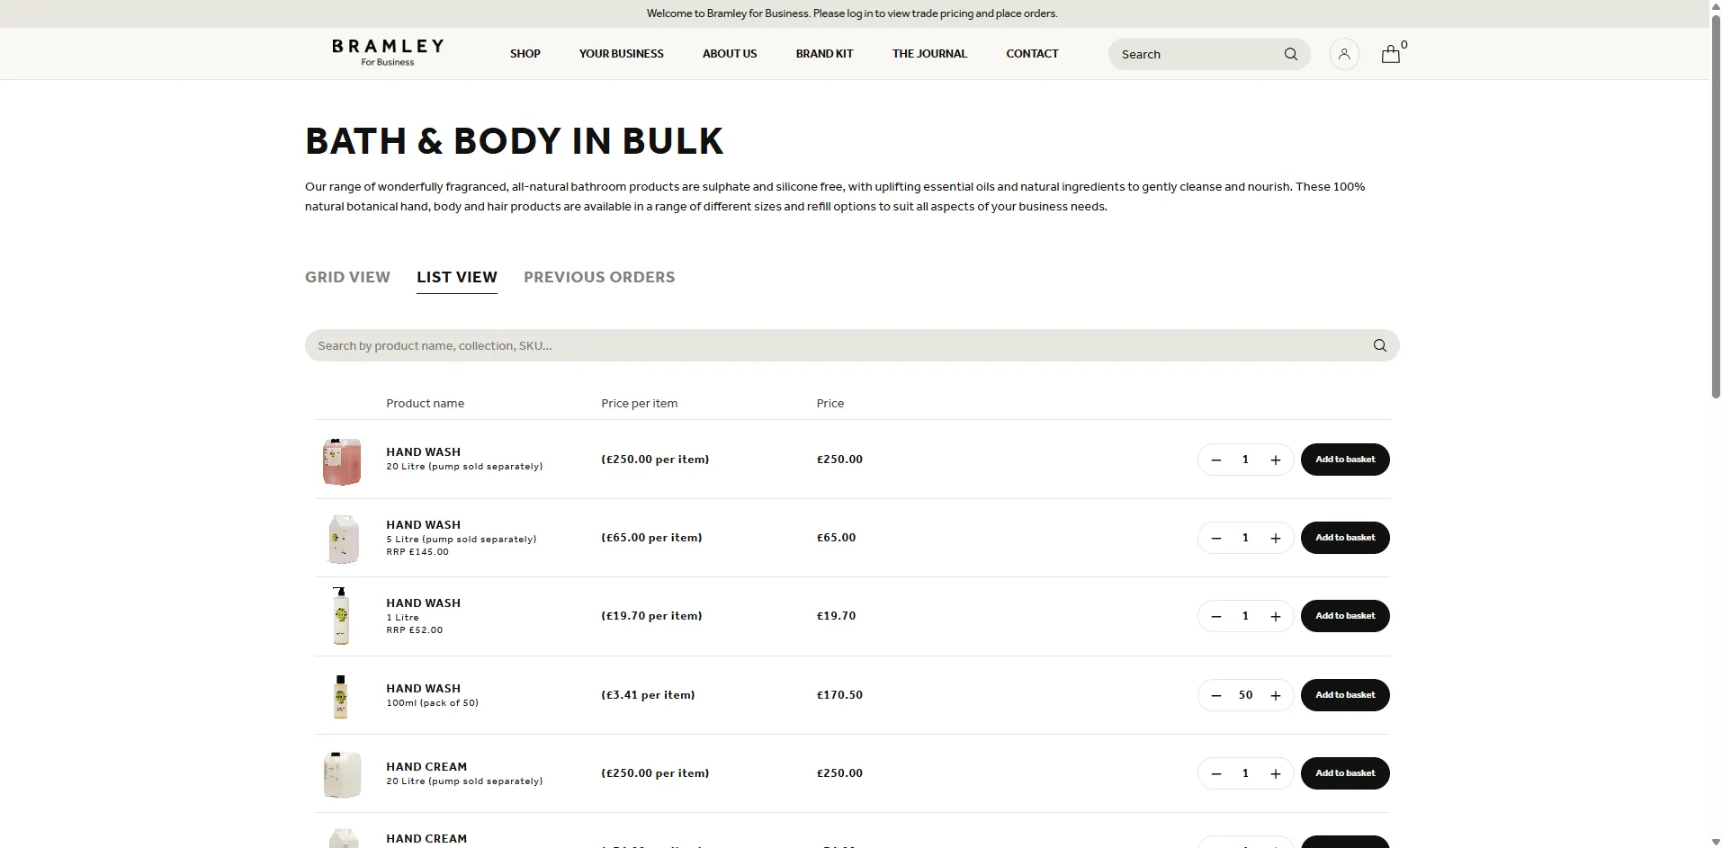This screenshot has width=1722, height=848.
Task: Open the shopping basket icon
Action: pos(1391,54)
